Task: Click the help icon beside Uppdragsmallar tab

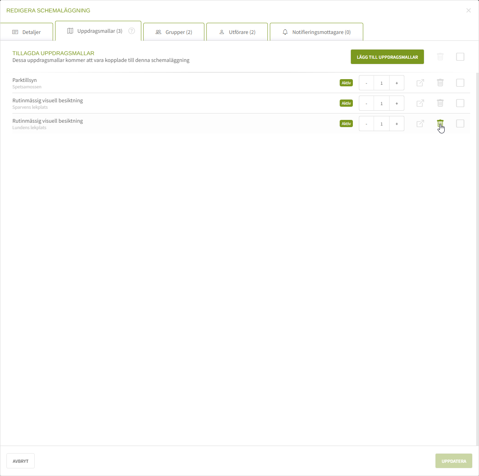Action: [132, 31]
